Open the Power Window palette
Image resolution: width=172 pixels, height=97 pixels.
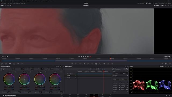pyautogui.click(x=88, y=64)
